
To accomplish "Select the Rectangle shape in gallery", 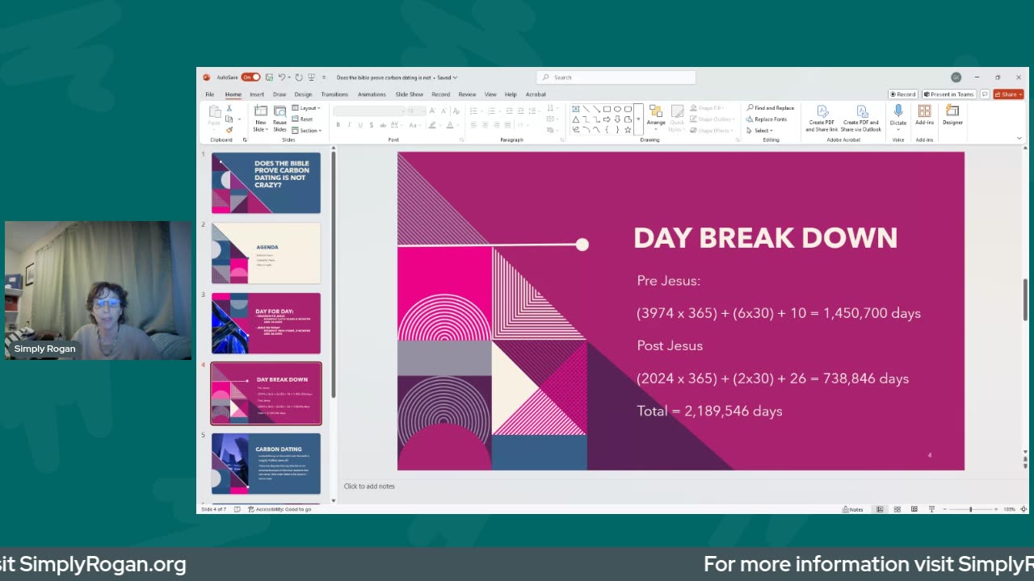I will click(x=607, y=109).
